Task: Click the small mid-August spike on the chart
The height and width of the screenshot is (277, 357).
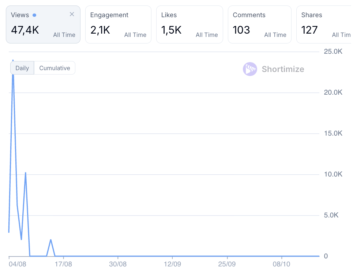Action: coord(51,240)
